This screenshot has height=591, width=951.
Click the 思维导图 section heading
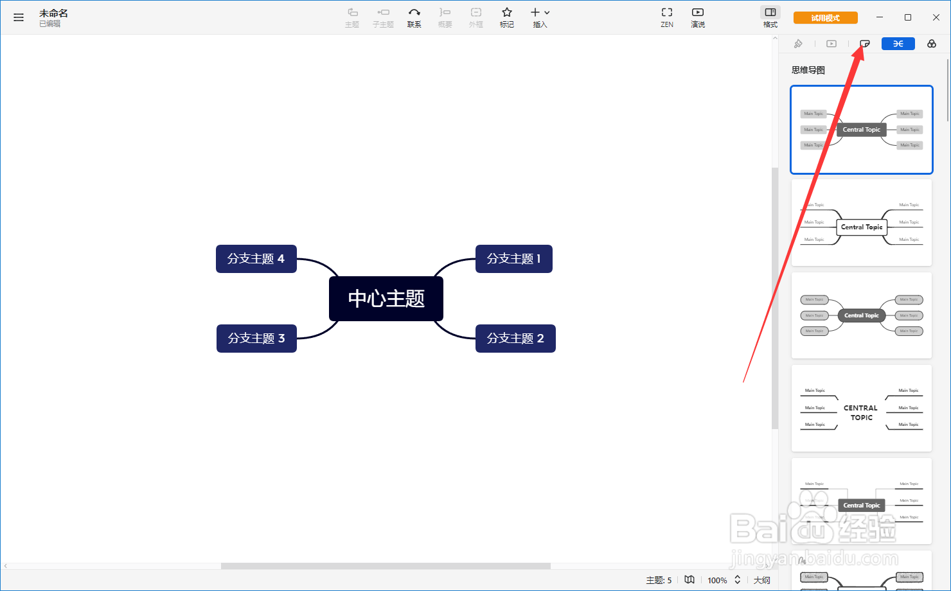click(x=808, y=70)
